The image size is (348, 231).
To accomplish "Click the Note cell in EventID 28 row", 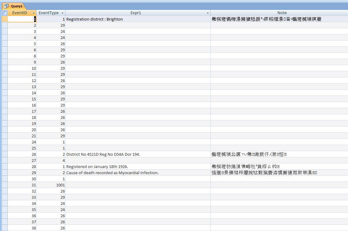I will pyautogui.click(x=279, y=167).
